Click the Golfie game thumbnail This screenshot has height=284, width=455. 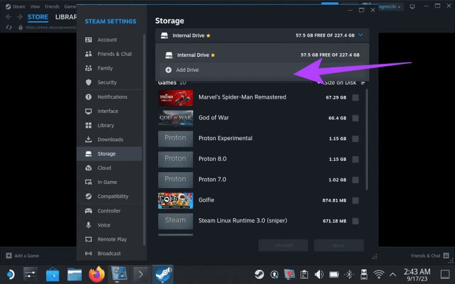[175, 201]
